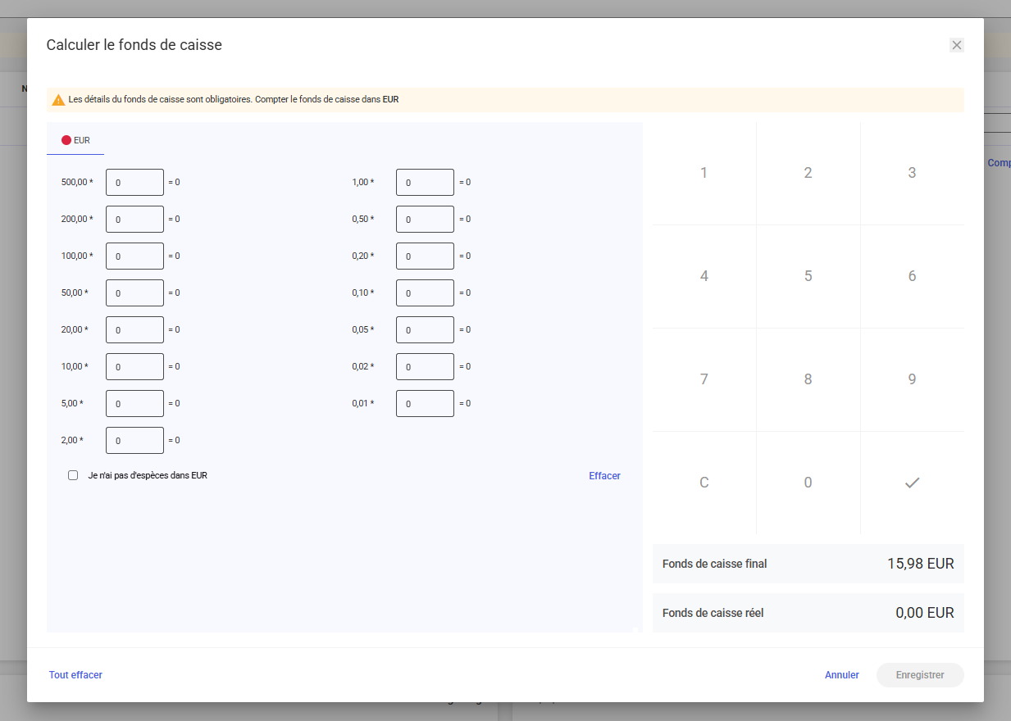The height and width of the screenshot is (721, 1011).
Task: Click the warning triangle icon in the banner
Action: pos(58,100)
